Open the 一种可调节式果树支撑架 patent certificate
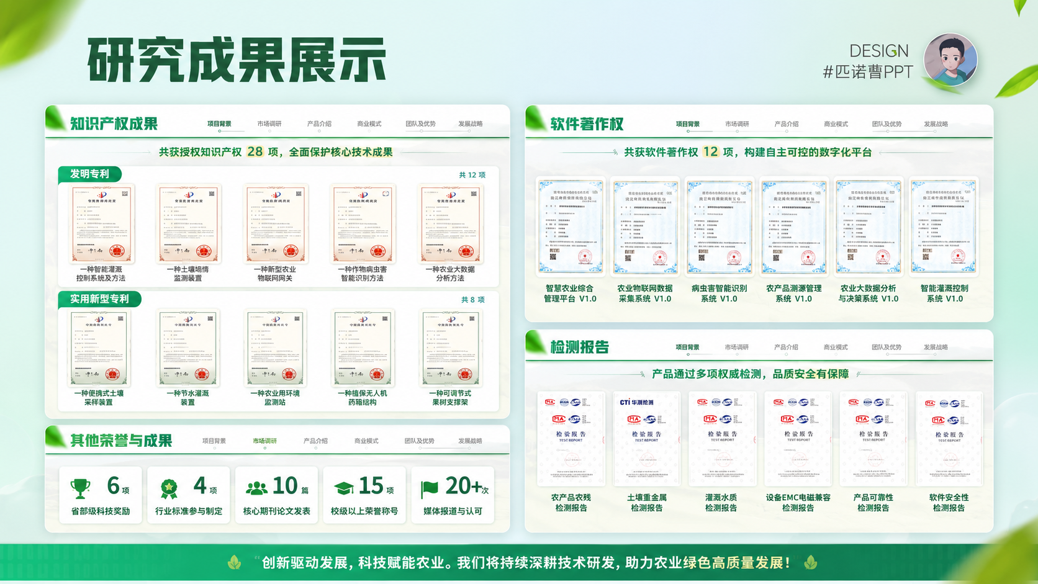 coord(450,348)
